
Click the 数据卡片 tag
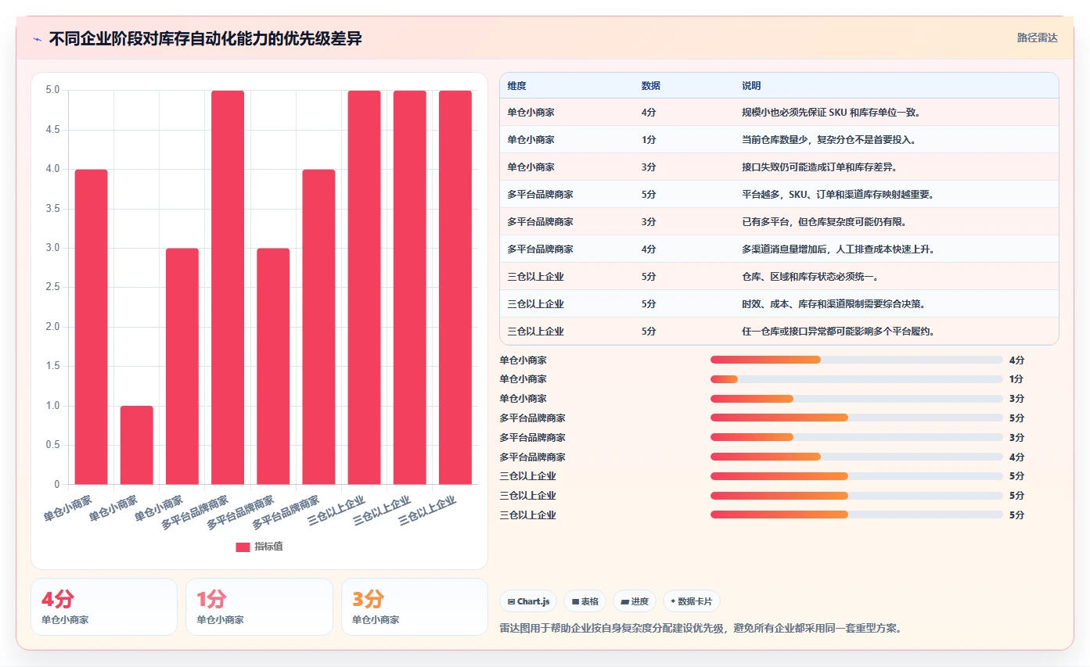click(692, 601)
